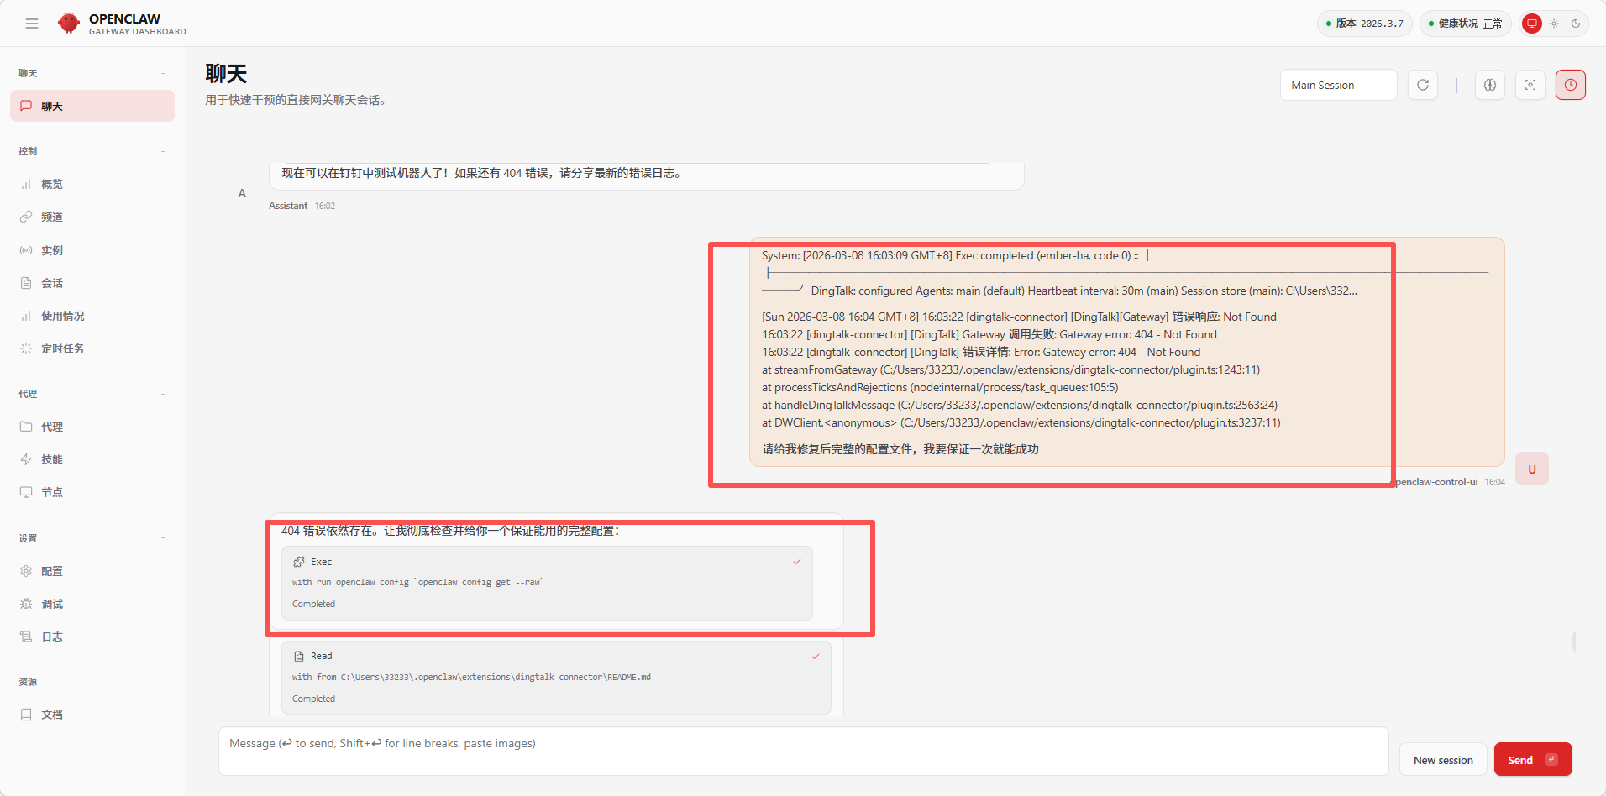Image resolution: width=1606 pixels, height=796 pixels.
Task: Click the refresh chat icon
Action: pos(1423,85)
